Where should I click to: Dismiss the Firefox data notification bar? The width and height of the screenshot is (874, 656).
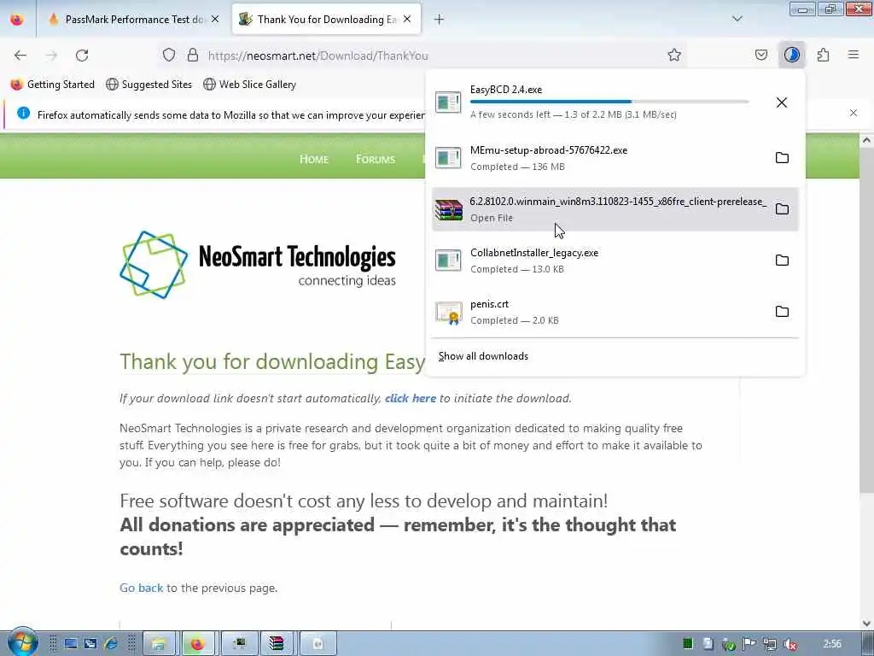pyautogui.click(x=854, y=114)
